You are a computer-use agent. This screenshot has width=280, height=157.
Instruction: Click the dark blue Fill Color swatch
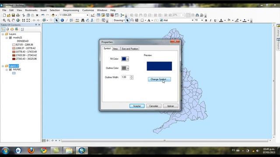pos(124,59)
